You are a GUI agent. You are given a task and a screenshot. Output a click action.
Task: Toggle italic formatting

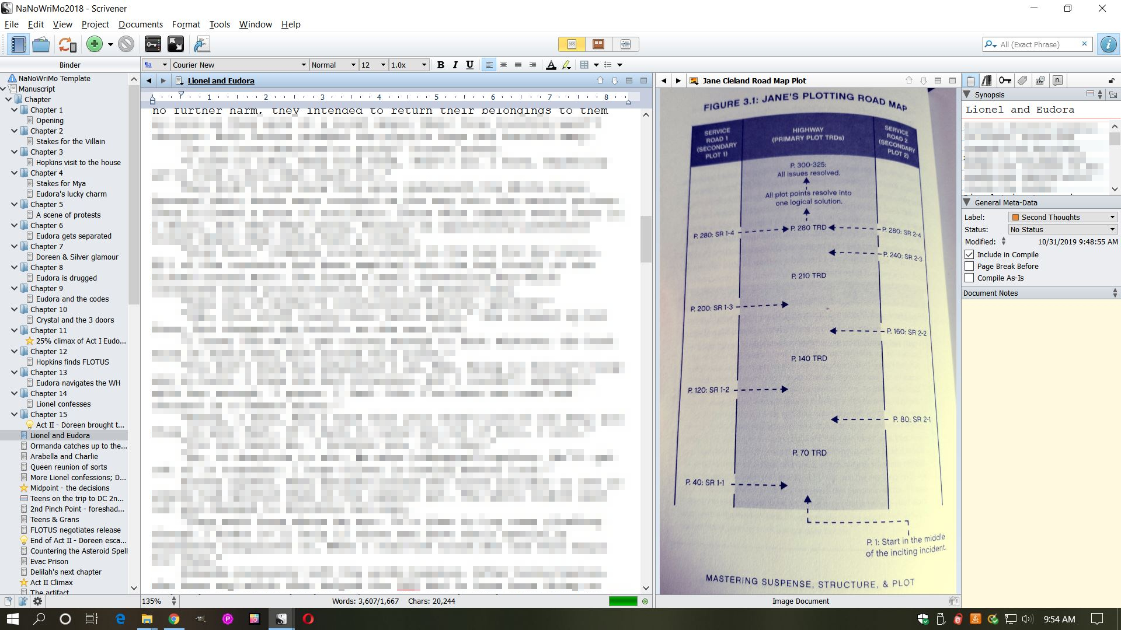click(455, 65)
